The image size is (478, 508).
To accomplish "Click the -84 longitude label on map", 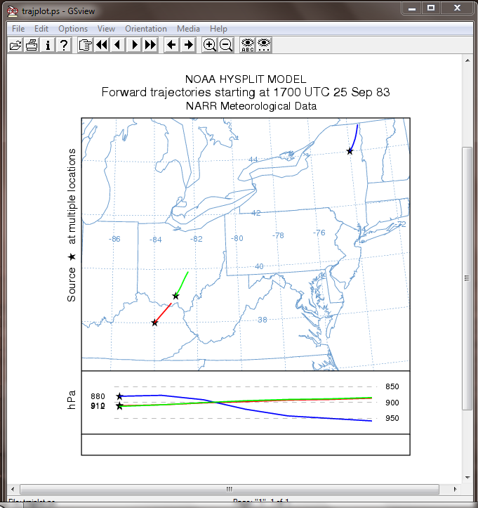I will (156, 240).
